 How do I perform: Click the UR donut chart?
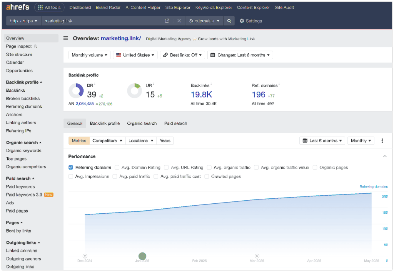134,91
